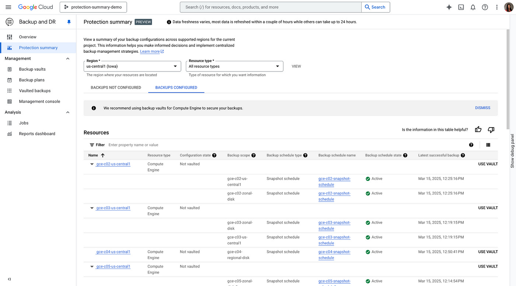Open Reports dashboard
This screenshot has width=516, height=286.
(38, 134)
